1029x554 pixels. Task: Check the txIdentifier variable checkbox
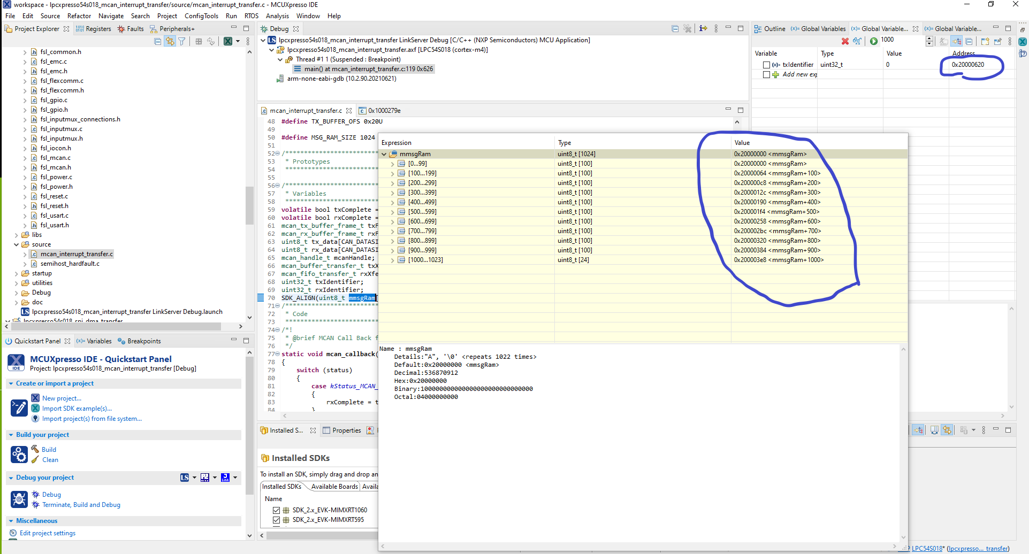pyautogui.click(x=766, y=65)
